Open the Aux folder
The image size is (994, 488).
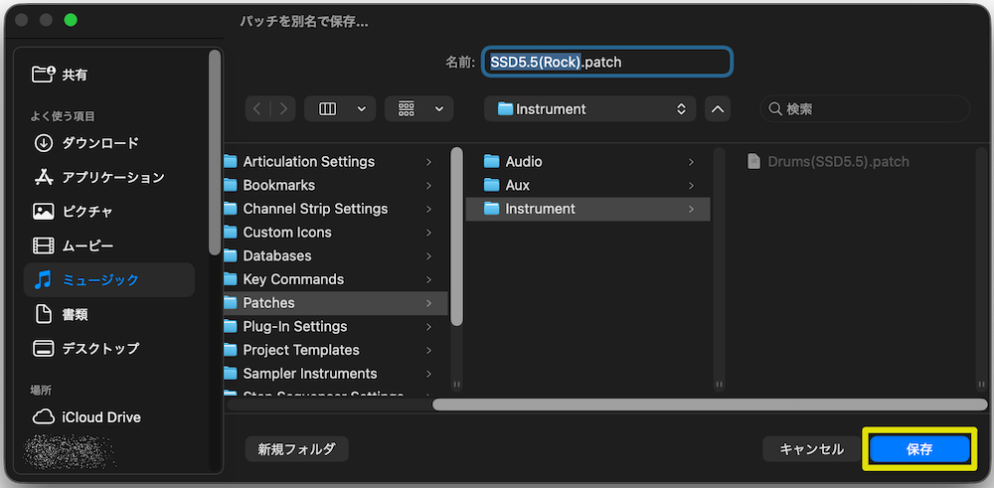(x=587, y=185)
